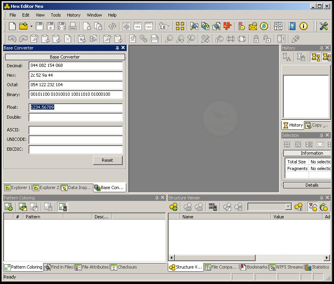Switch to the Bookmarks tab
Image resolution: width=334 pixels, height=284 pixels.
click(x=254, y=267)
